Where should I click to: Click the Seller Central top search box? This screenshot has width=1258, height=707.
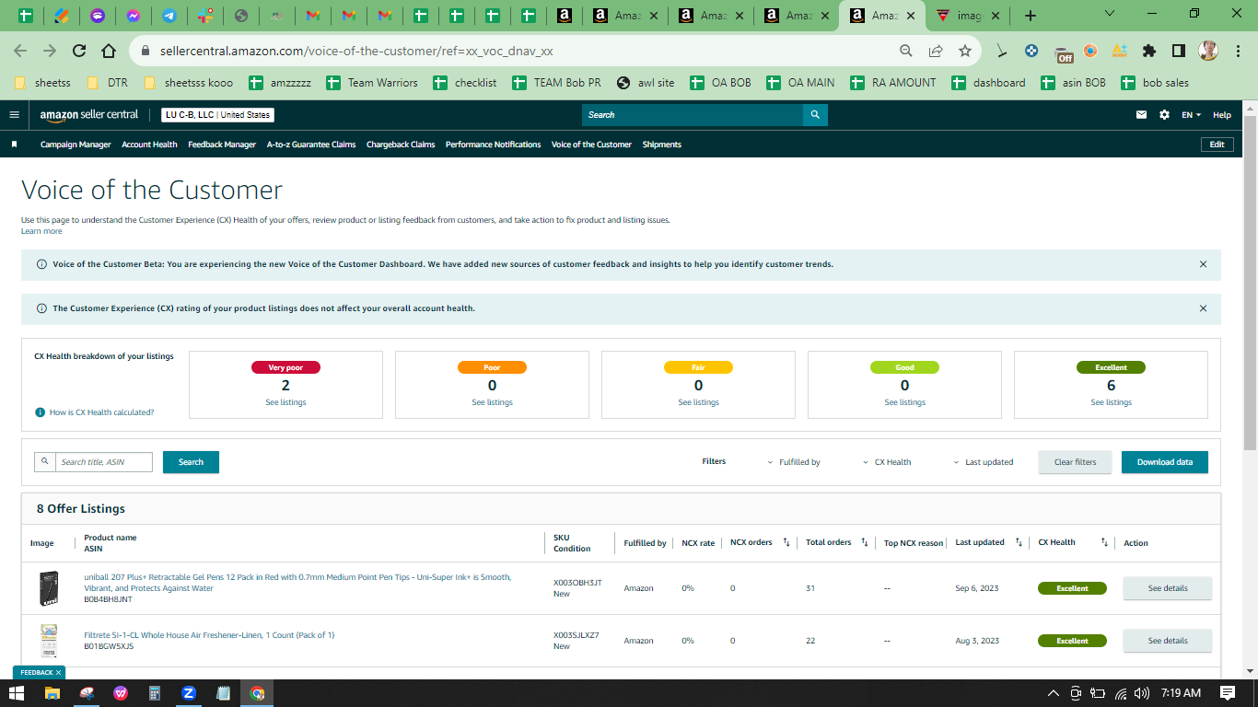tap(692, 115)
